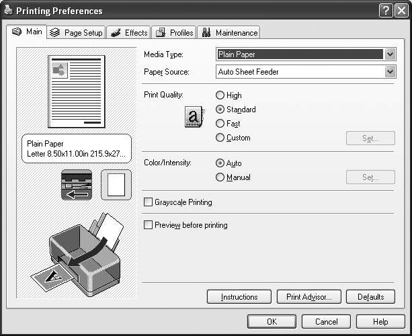Switch to the Effects tab
412x336 pixels.
(128, 32)
